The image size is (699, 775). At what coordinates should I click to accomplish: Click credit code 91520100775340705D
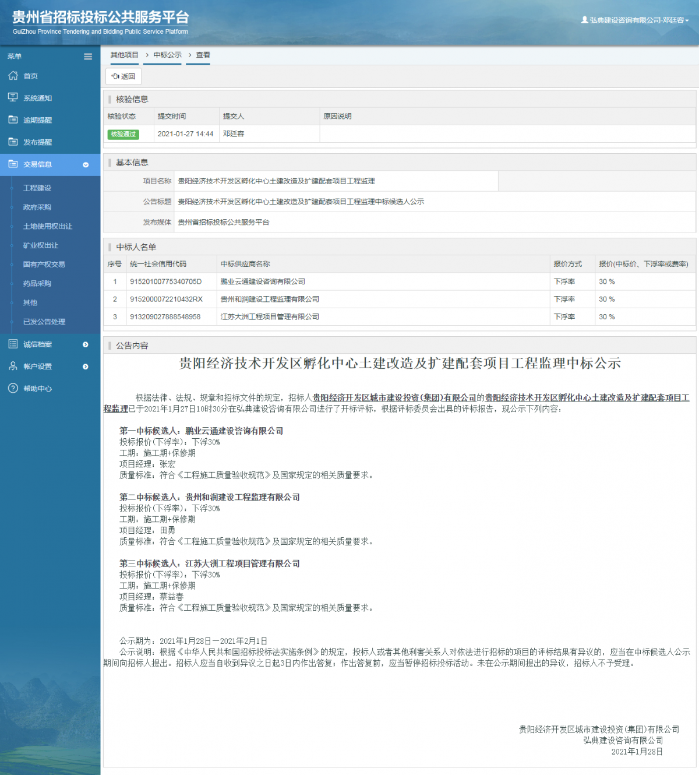click(x=166, y=282)
